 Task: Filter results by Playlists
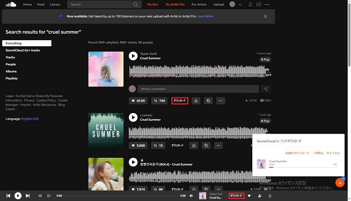(12, 78)
